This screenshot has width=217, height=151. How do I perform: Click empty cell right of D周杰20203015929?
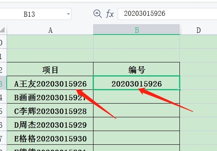pos(136,124)
